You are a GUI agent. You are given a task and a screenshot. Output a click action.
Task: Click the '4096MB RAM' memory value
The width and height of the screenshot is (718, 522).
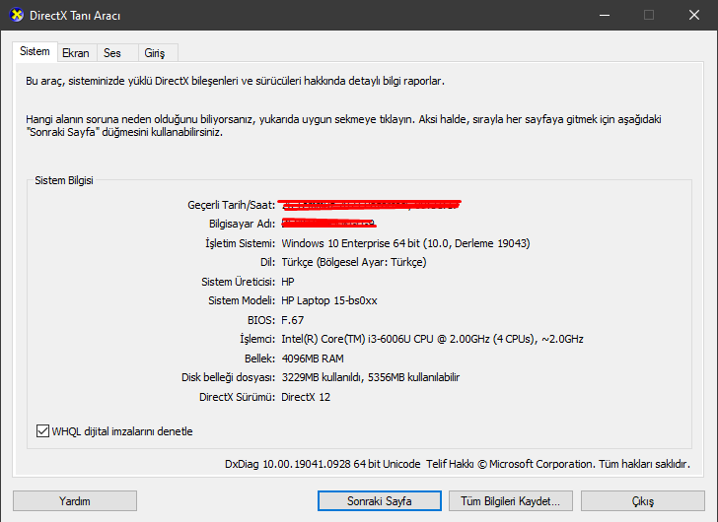313,359
